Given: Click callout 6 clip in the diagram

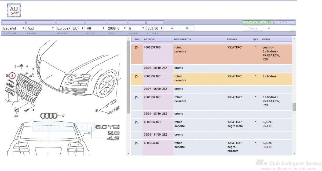Looking at the screenshot, I should click(x=27, y=66).
